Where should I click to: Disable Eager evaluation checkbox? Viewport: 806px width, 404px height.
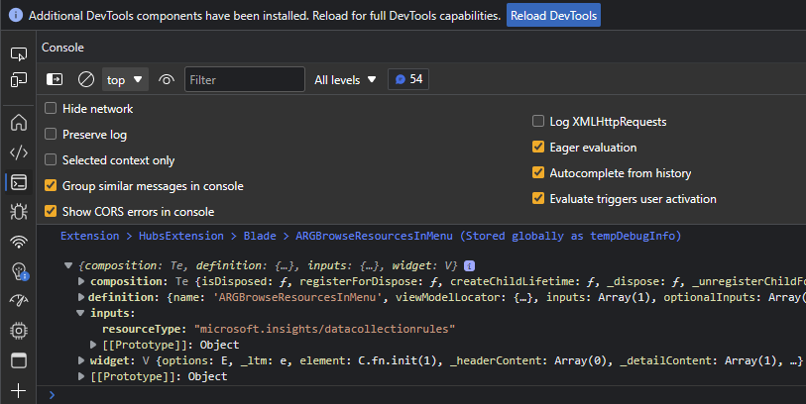point(538,147)
